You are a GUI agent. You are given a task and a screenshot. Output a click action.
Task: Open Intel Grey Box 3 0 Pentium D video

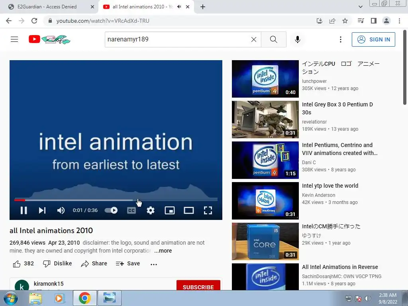click(x=337, y=108)
